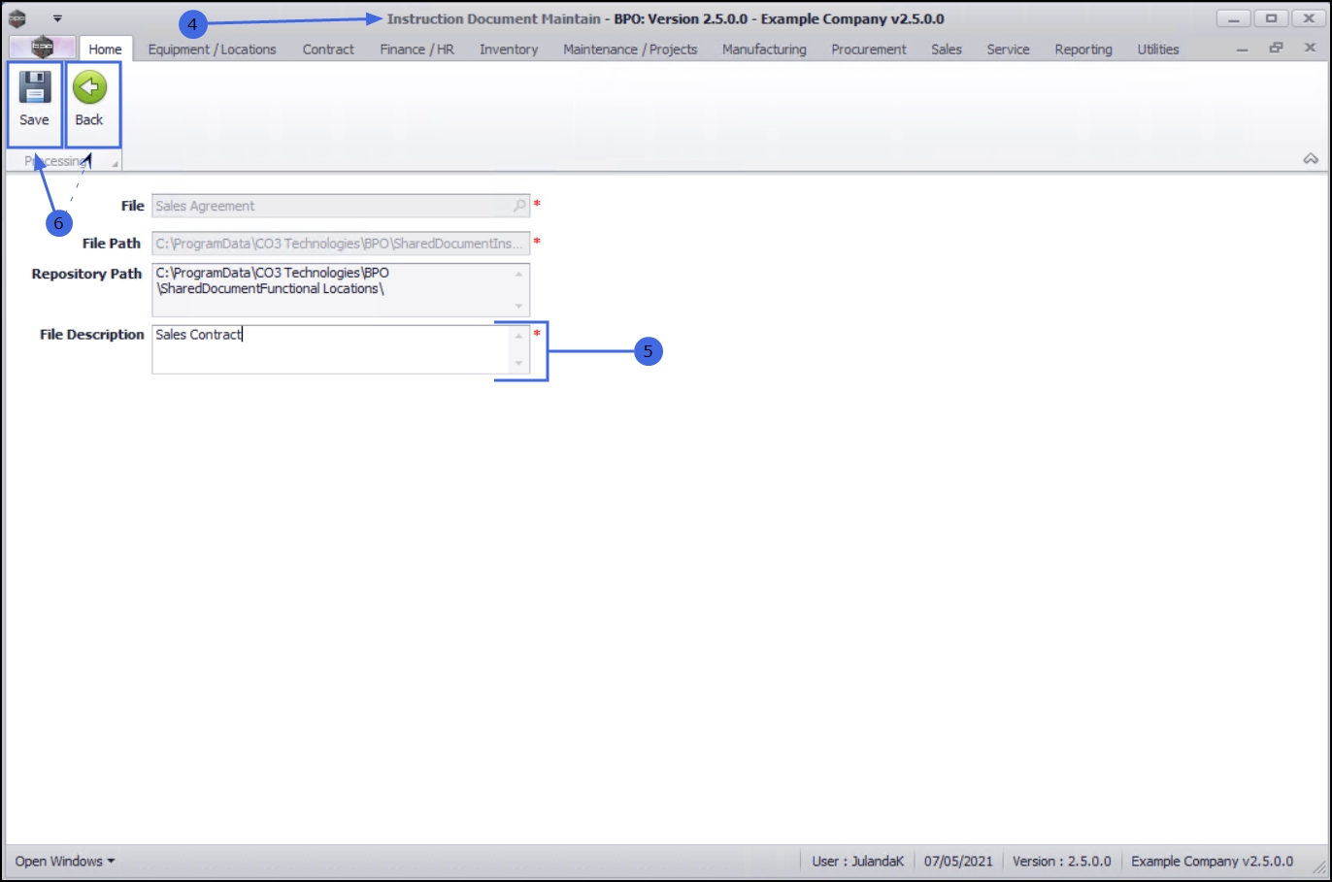Select the Utilities tab
The width and height of the screenshot is (1332, 882).
pyautogui.click(x=1158, y=49)
